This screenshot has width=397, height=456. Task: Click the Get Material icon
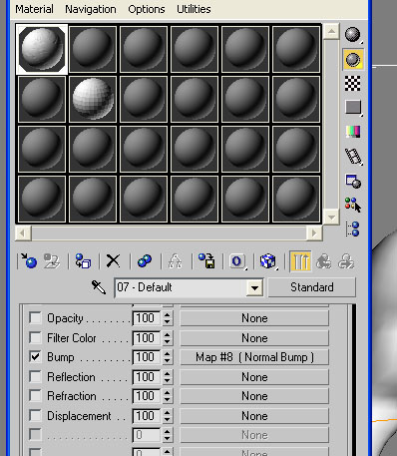pyautogui.click(x=28, y=260)
